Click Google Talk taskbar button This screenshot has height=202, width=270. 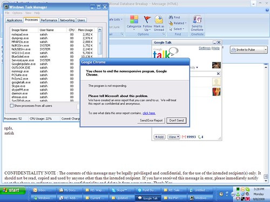148,198
